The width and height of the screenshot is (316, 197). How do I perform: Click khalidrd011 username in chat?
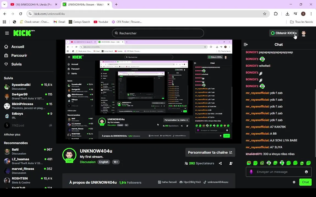tap(254, 154)
